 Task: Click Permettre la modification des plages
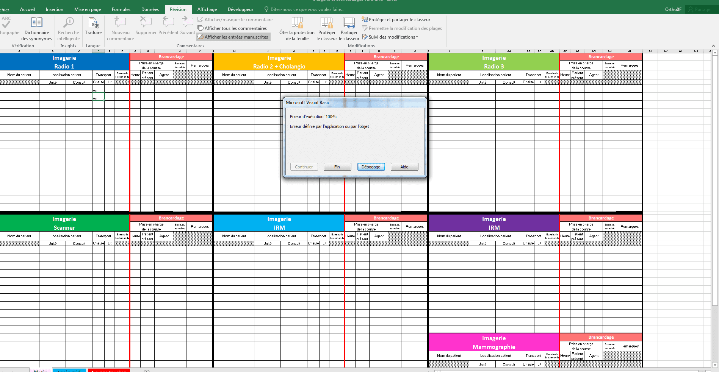[402, 28]
